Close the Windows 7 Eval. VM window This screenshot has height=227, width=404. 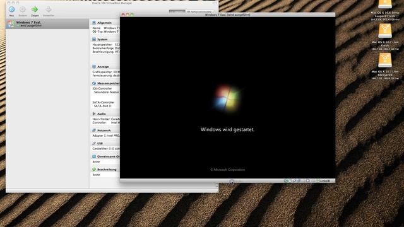tap(123, 15)
